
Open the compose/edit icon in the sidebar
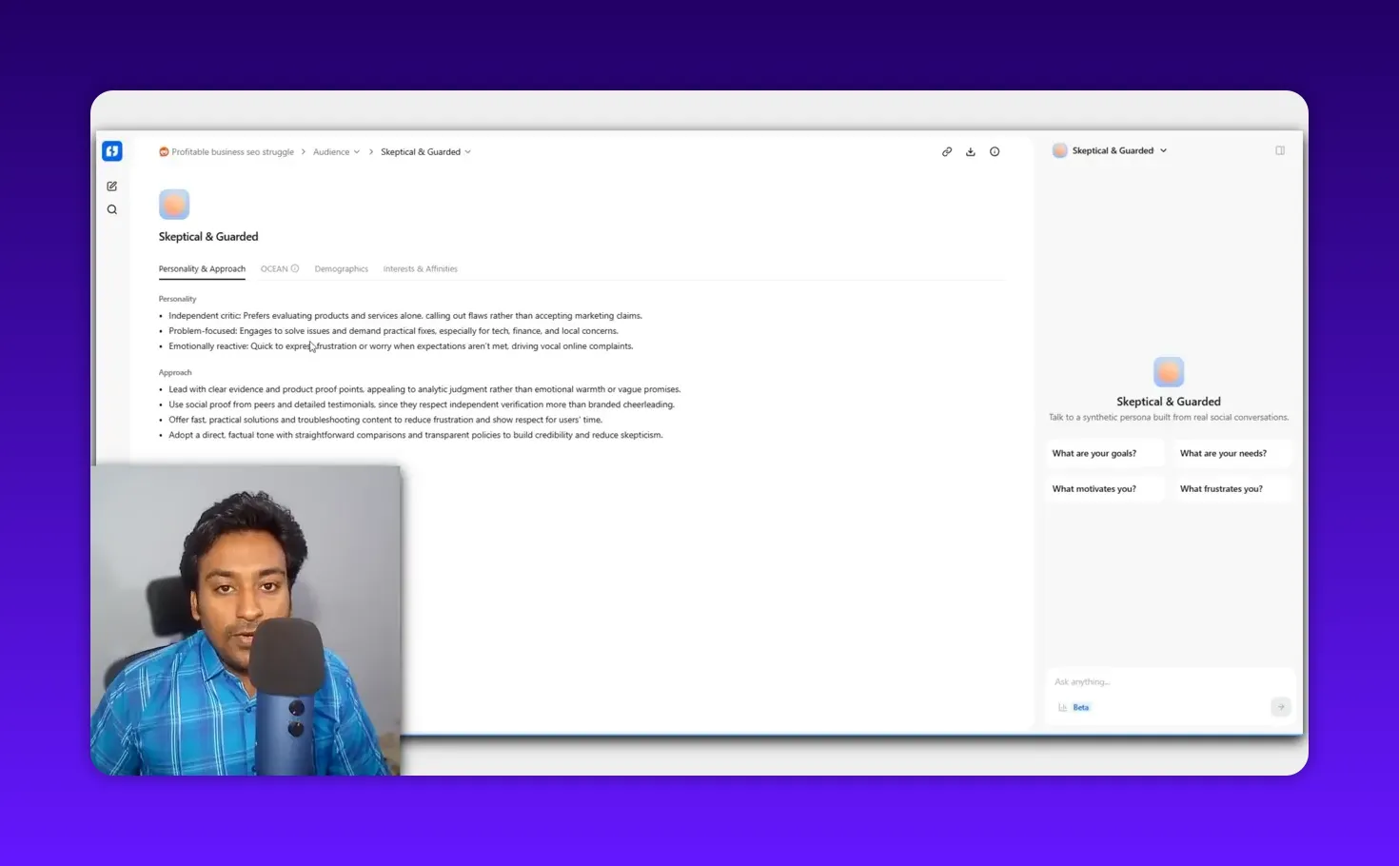pyautogui.click(x=111, y=186)
